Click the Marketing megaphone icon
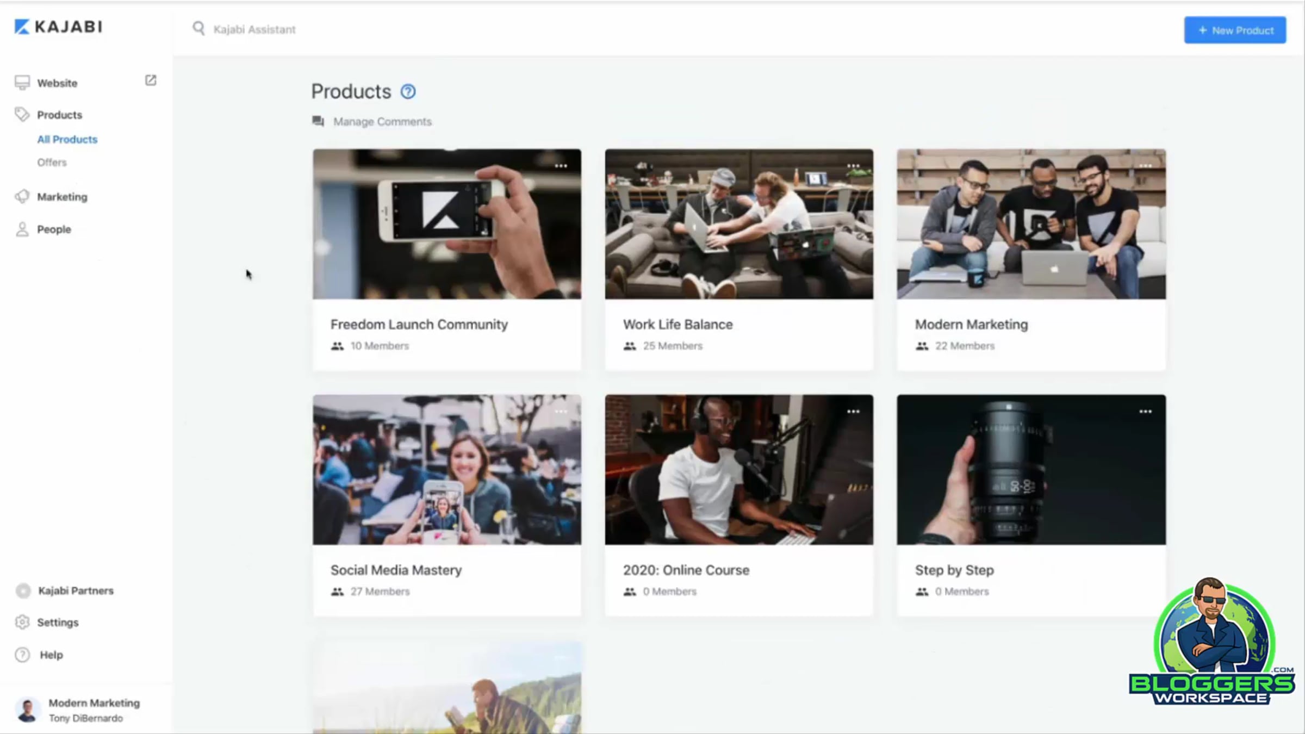Image resolution: width=1305 pixels, height=734 pixels. [22, 196]
